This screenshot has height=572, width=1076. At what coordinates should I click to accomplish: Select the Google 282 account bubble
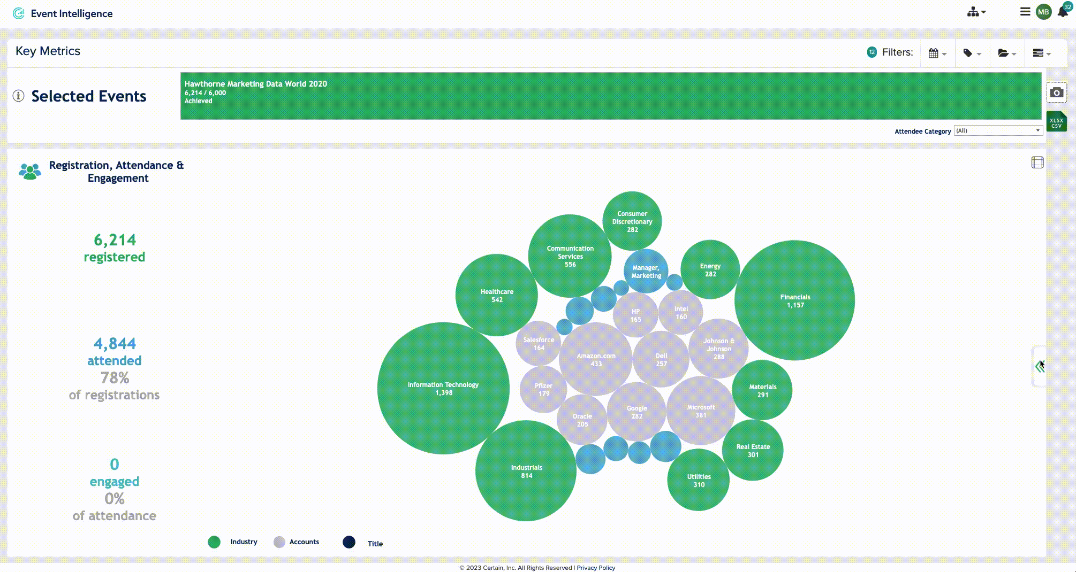point(636,412)
